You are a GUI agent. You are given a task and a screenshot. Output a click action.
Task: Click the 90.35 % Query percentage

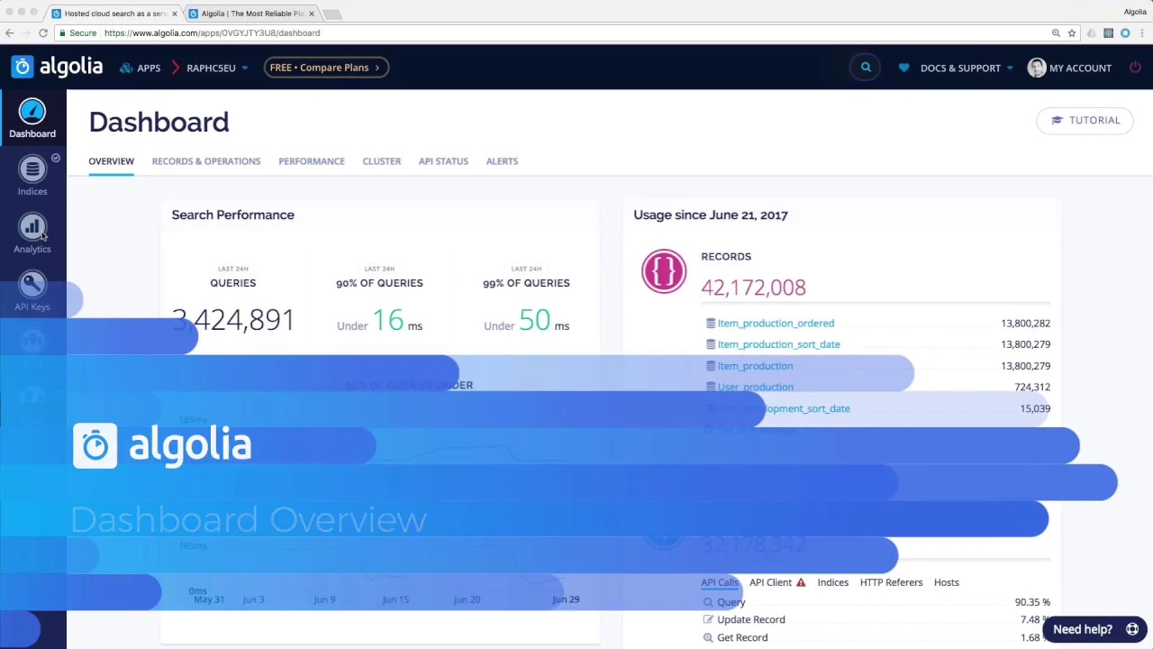coord(1032,602)
